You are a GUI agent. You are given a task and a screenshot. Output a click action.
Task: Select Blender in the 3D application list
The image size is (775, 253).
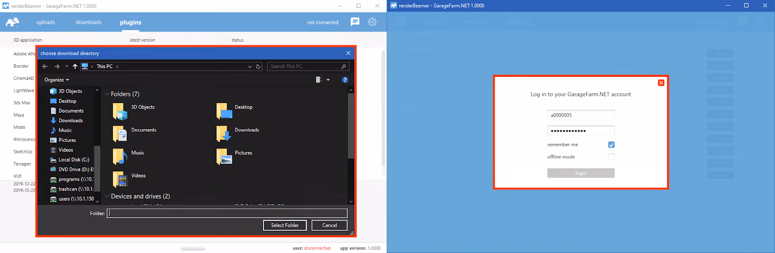coord(21,66)
